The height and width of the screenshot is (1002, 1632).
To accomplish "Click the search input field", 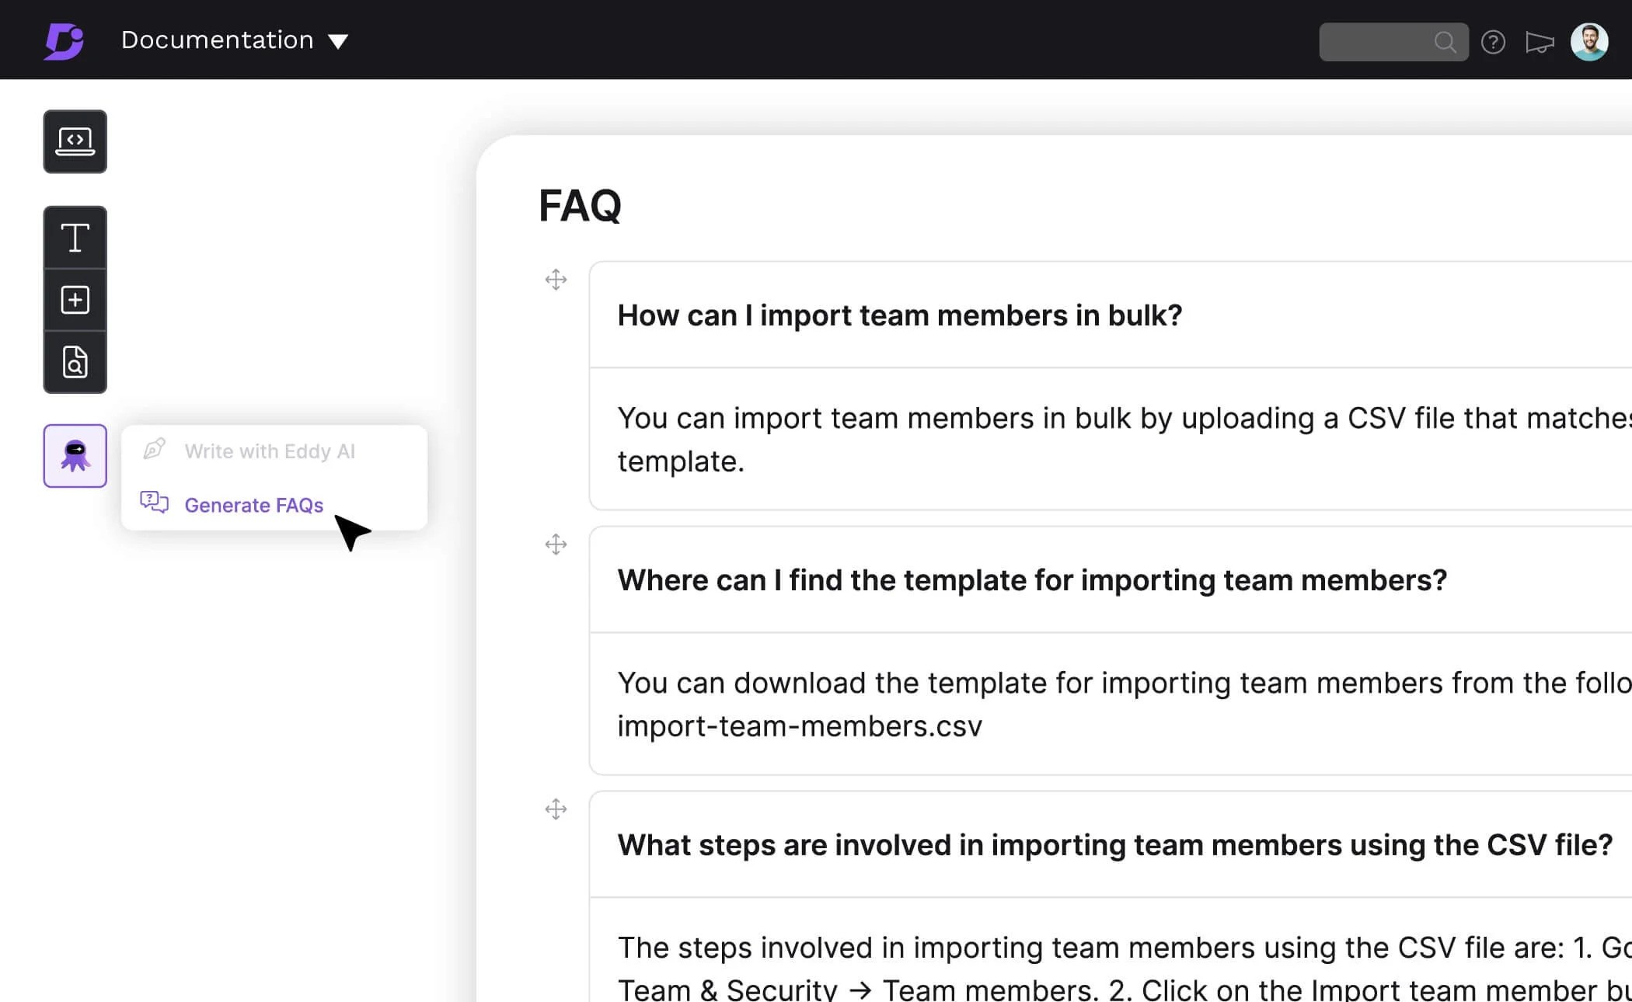I will point(1377,42).
